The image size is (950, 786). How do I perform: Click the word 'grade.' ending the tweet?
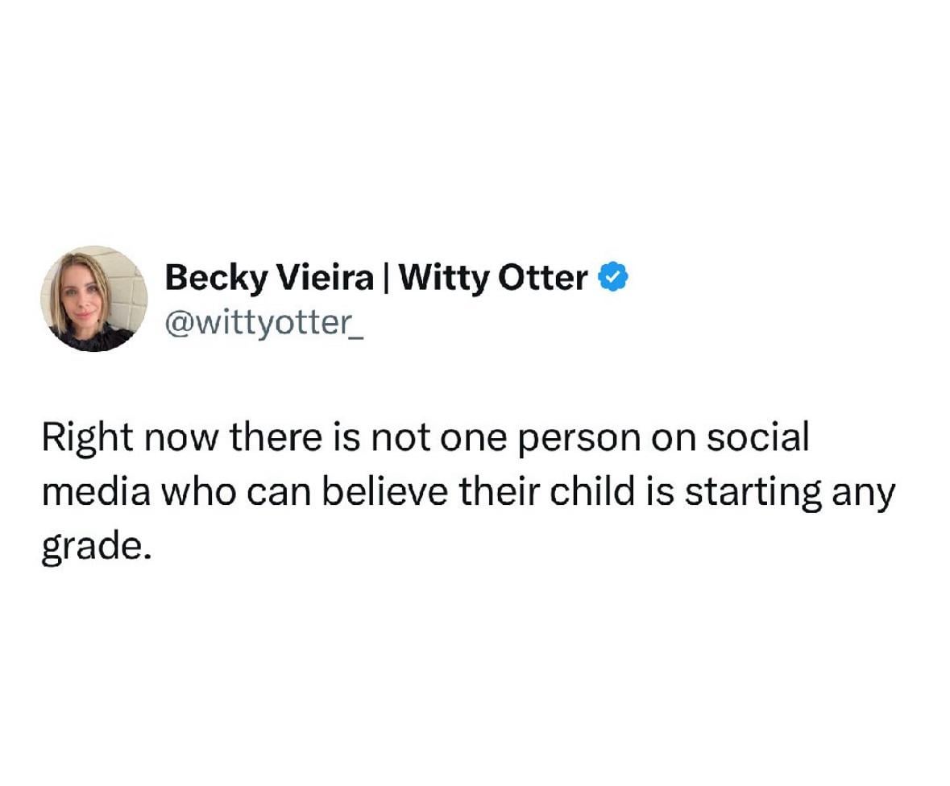96,548
